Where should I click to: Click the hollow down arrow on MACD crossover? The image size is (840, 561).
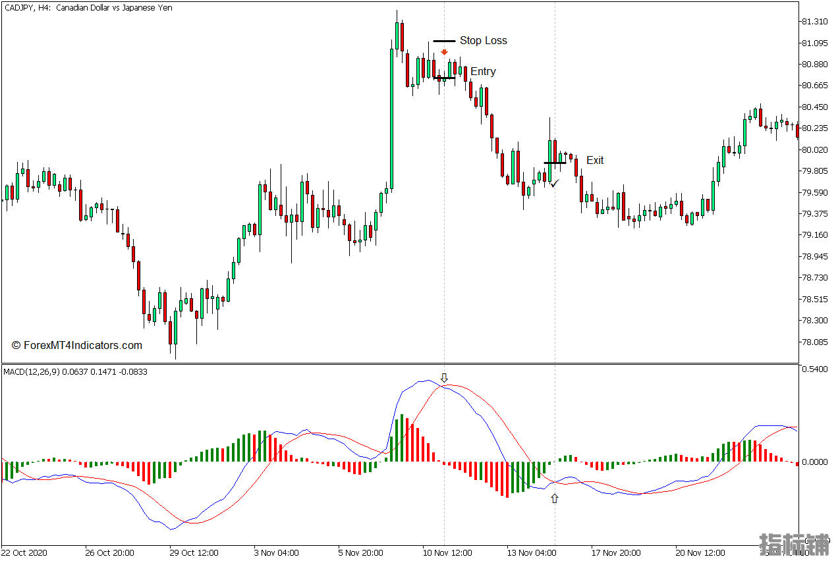click(x=444, y=378)
